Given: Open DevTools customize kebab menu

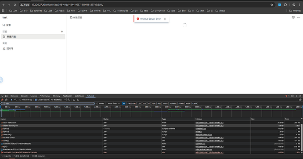Looking at the screenshot, I should point(296,96).
